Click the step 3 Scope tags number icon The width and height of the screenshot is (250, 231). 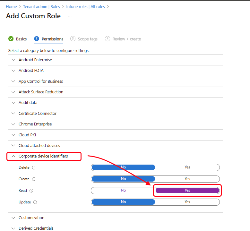pyautogui.click(x=73, y=39)
